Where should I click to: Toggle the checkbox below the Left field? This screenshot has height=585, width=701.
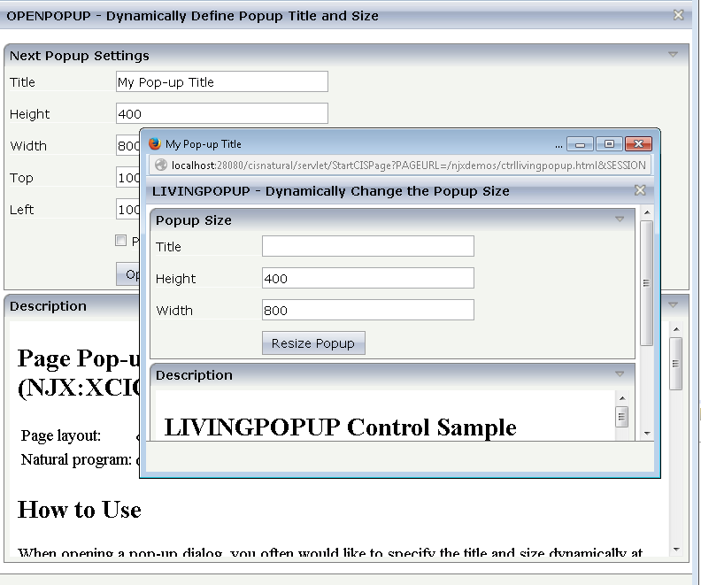pos(120,241)
